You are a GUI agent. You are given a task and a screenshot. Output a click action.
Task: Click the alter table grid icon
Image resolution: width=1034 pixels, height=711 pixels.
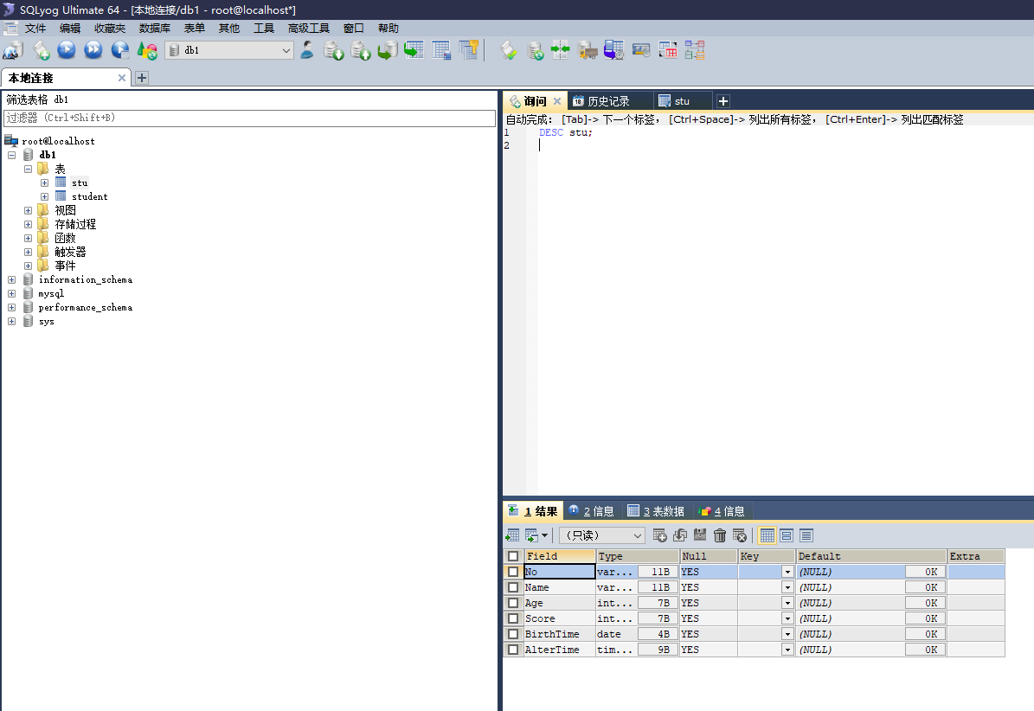441,50
